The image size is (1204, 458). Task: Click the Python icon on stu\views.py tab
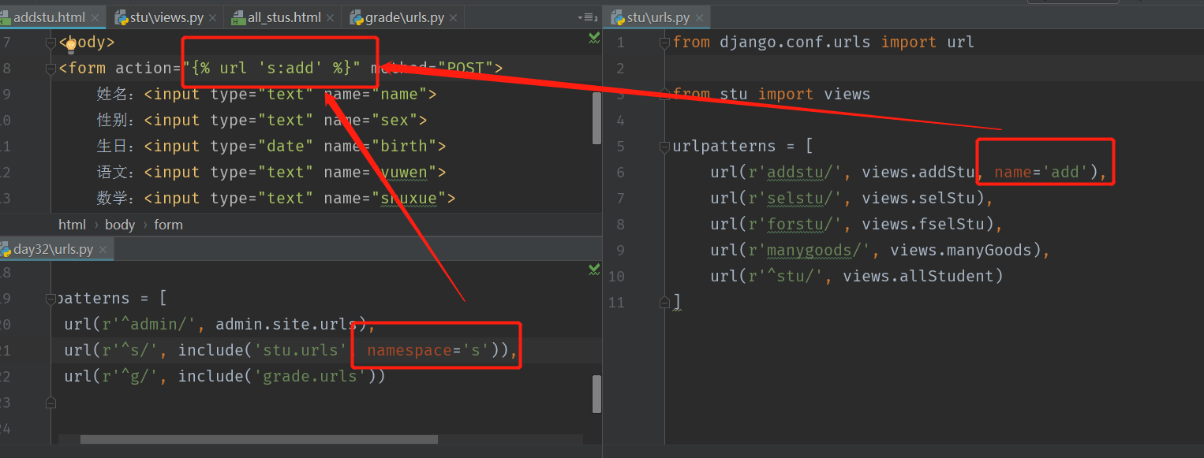point(121,16)
